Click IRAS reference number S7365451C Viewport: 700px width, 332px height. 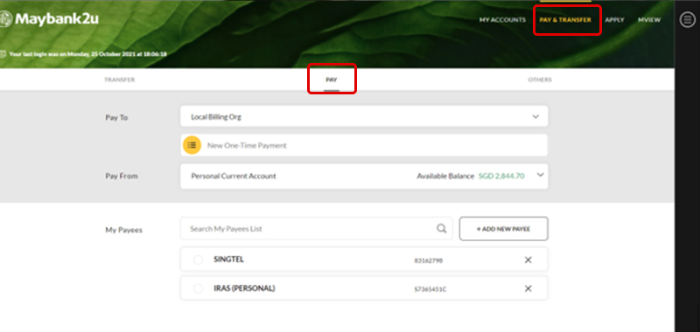point(430,290)
